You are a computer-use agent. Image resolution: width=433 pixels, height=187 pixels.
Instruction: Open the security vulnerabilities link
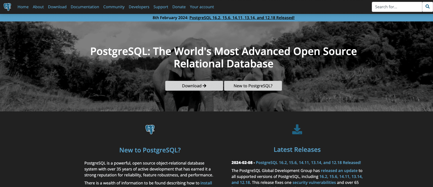point(314,183)
